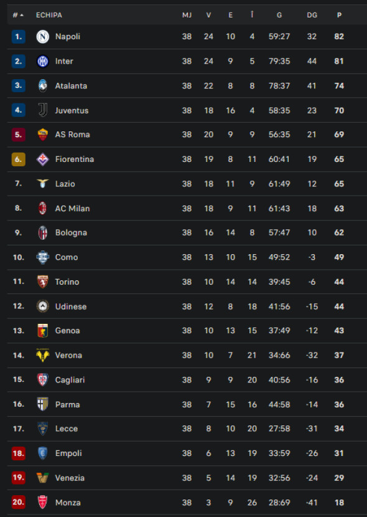Select the AC Milan crest
This screenshot has height=517, width=367.
coord(42,209)
